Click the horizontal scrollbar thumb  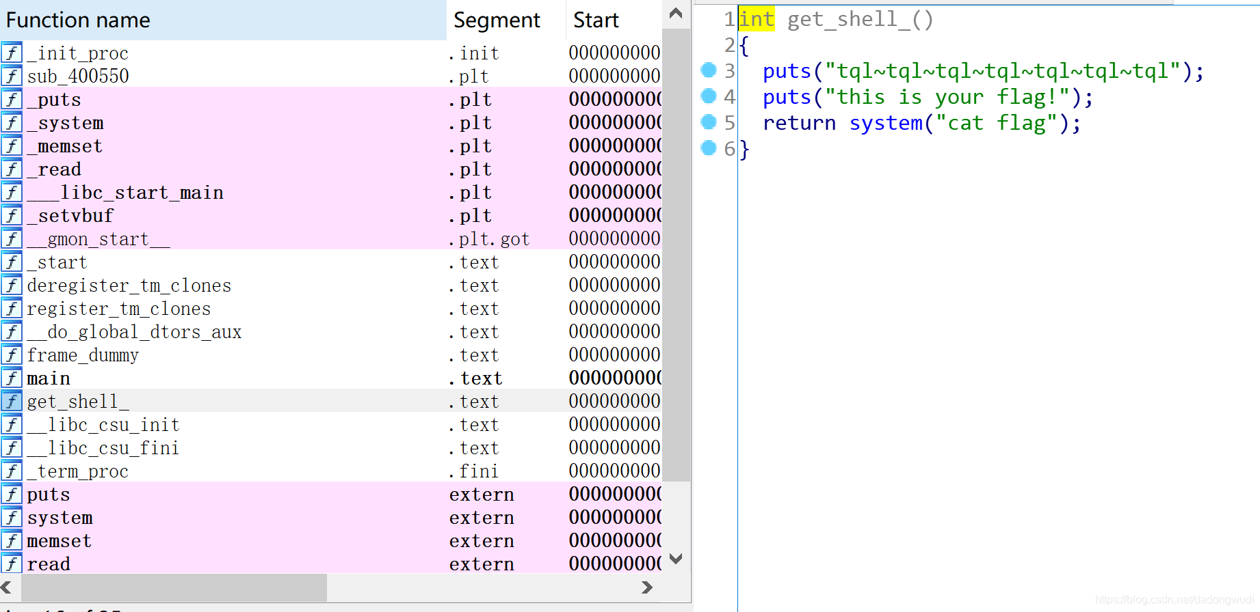pyautogui.click(x=174, y=587)
